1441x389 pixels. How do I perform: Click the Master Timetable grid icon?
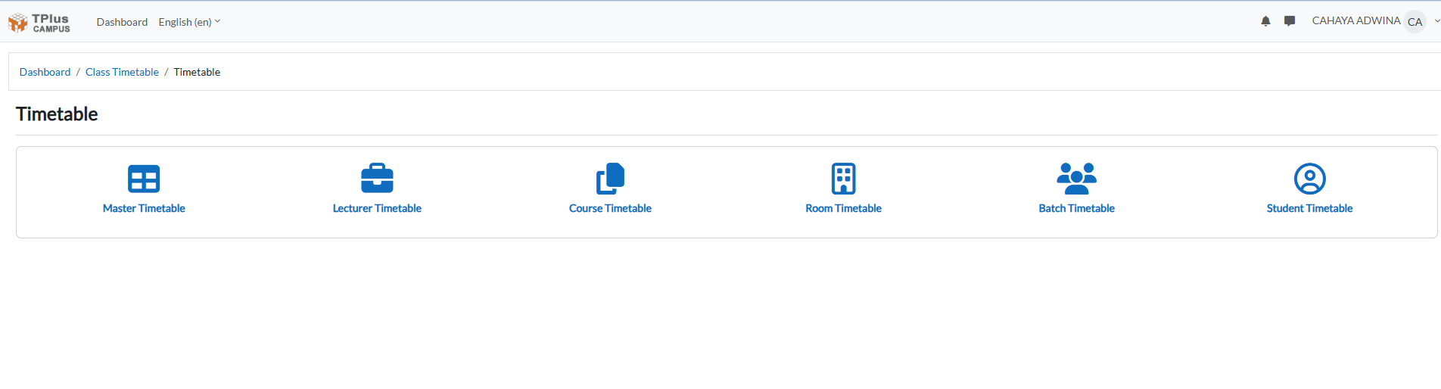click(x=144, y=179)
